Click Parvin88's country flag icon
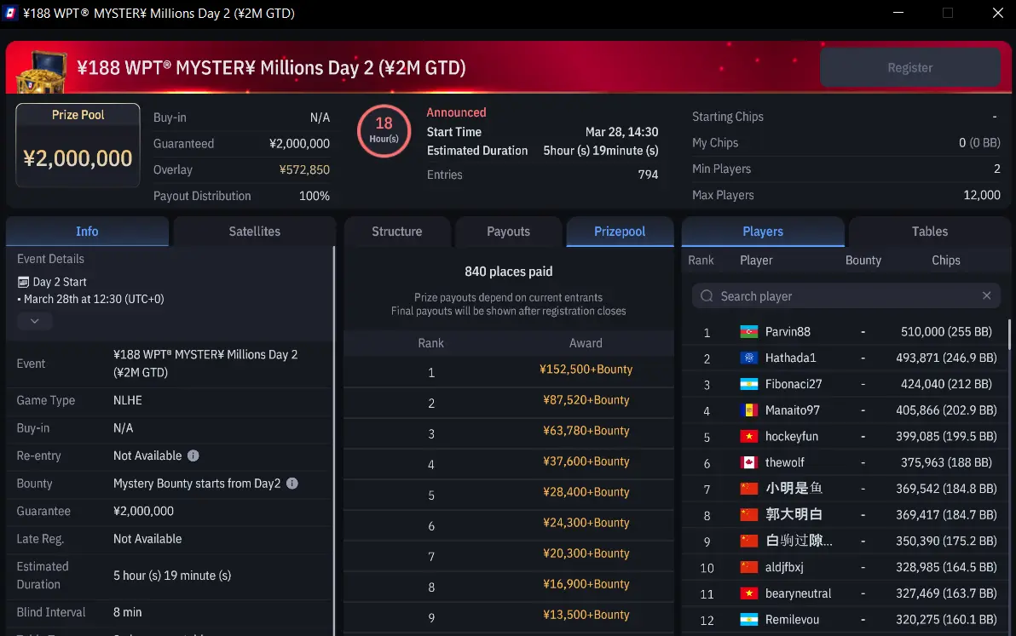Viewport: 1016px width, 636px height. (x=749, y=332)
